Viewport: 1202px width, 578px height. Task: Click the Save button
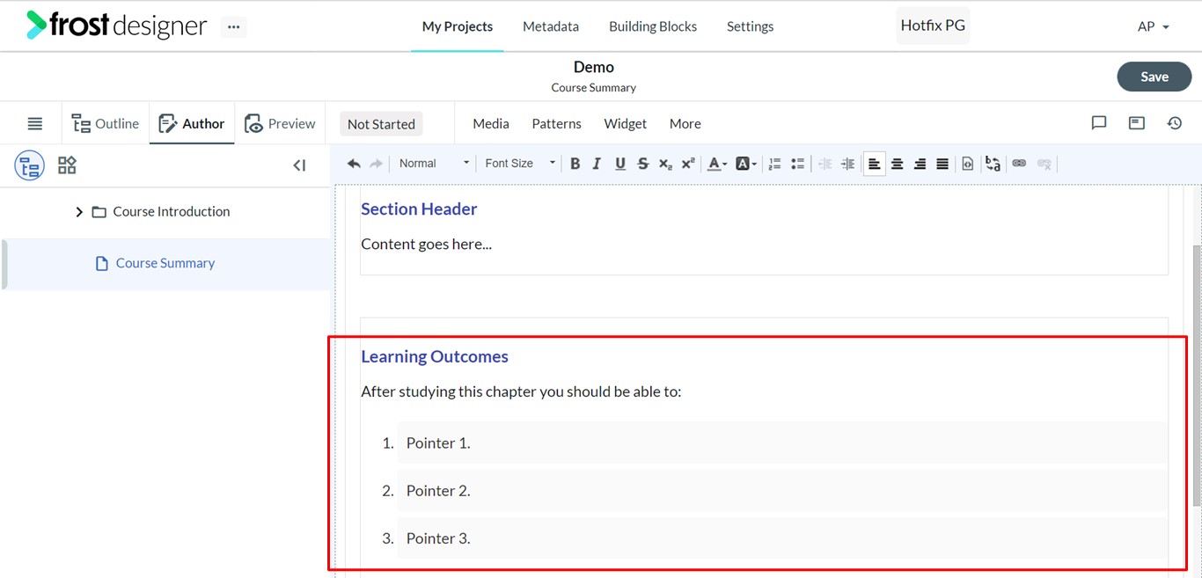click(1154, 77)
